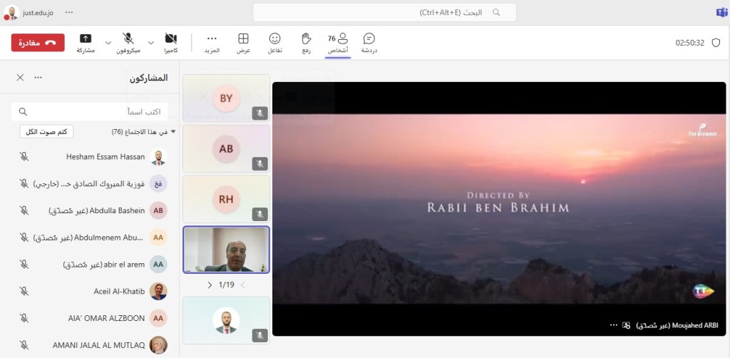Open the participants panel more options

[x=38, y=78]
